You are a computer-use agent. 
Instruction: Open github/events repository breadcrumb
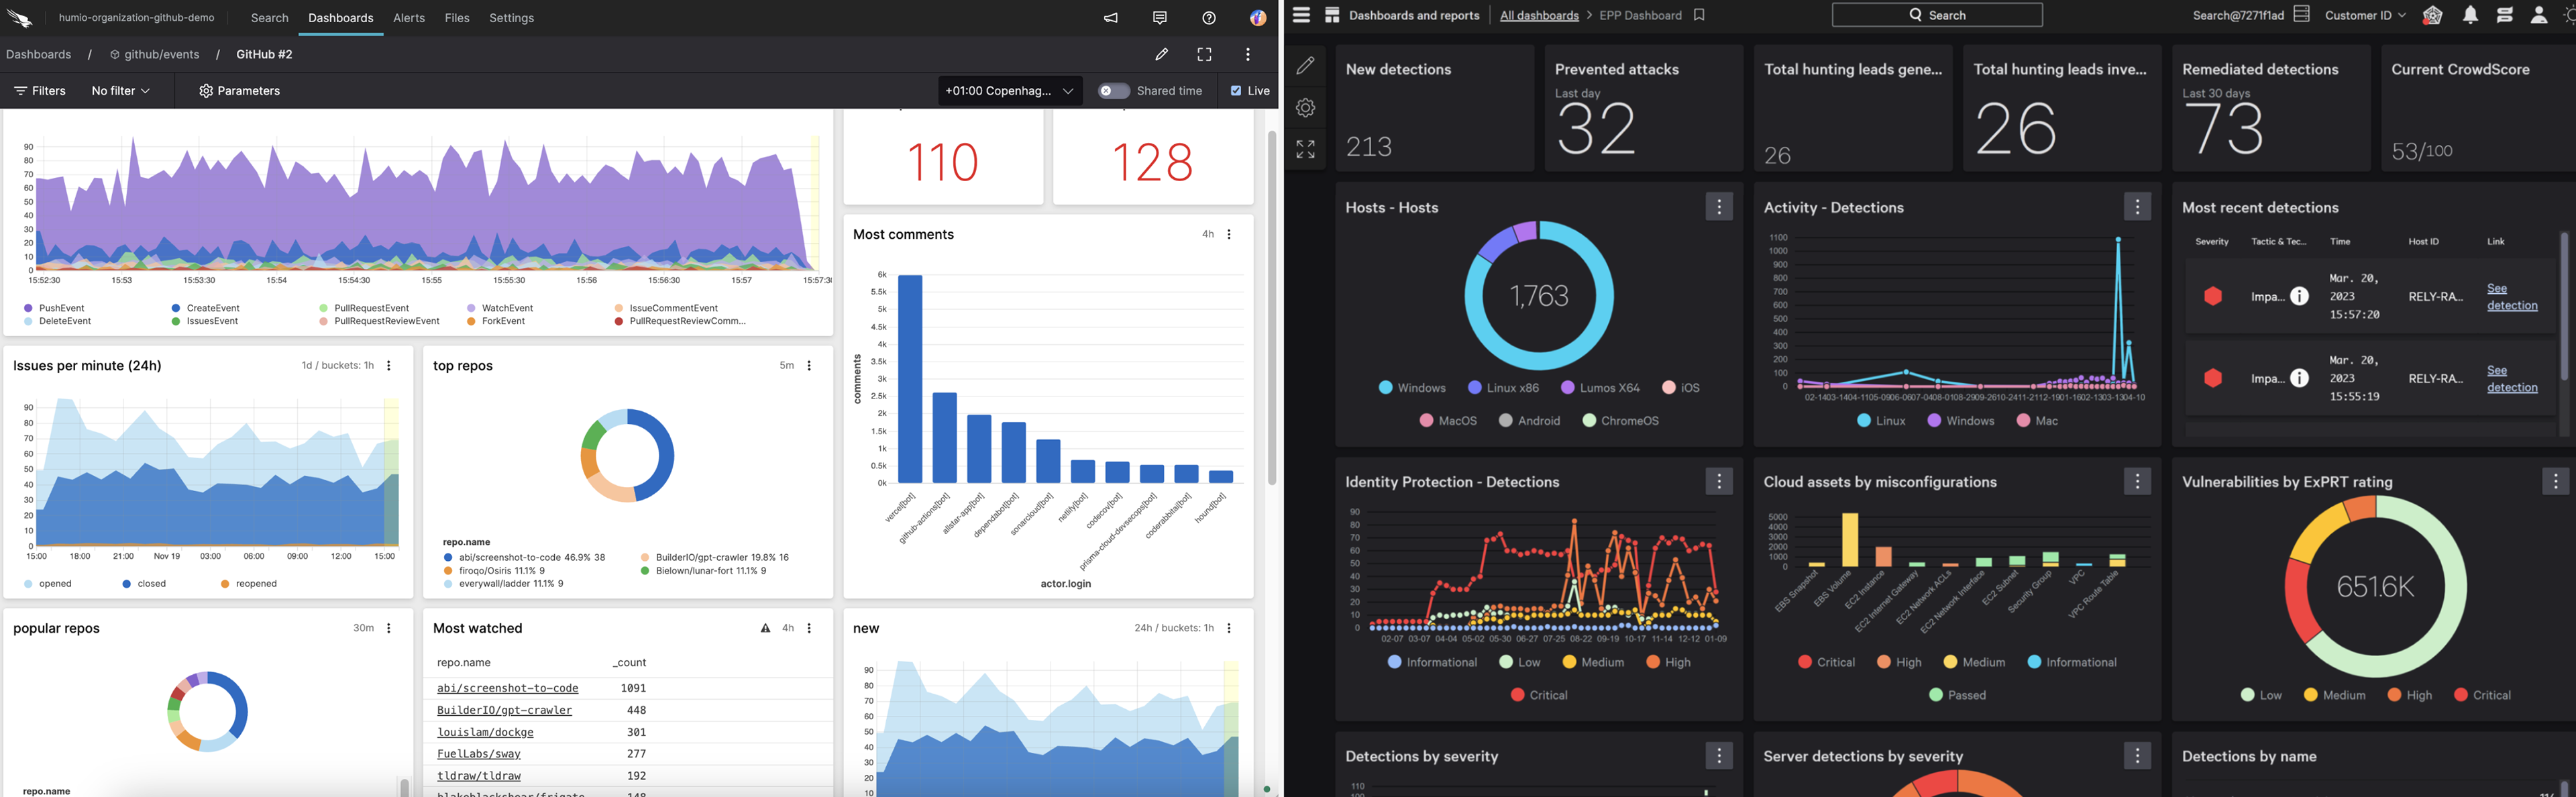pos(154,54)
